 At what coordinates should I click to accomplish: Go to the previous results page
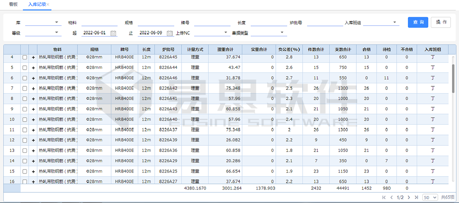(x=391, y=197)
